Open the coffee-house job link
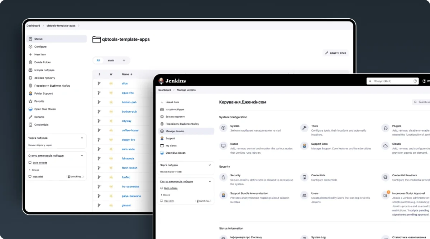Image resolution: width=430 pixels, height=239 pixels. pyautogui.click(x=130, y=130)
